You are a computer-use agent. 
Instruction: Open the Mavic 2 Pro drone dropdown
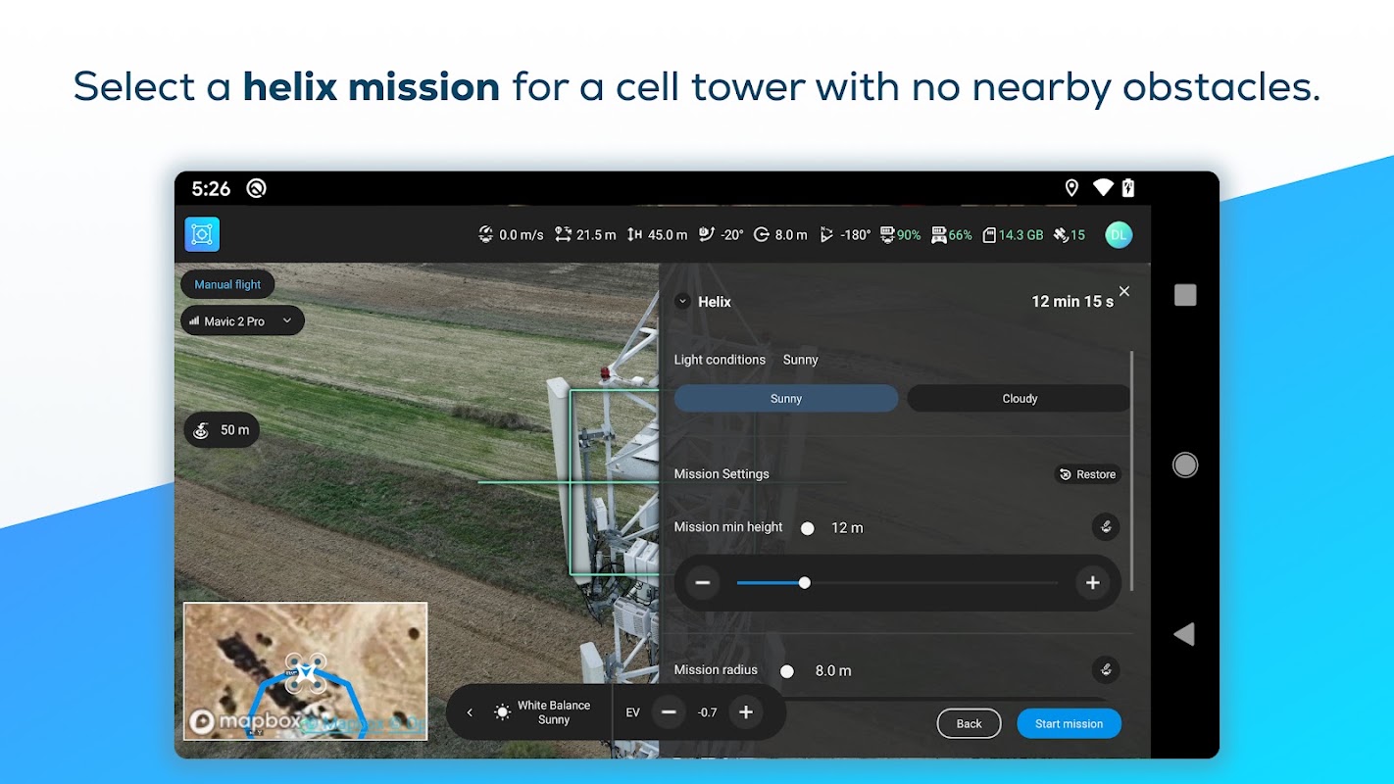pyautogui.click(x=242, y=321)
